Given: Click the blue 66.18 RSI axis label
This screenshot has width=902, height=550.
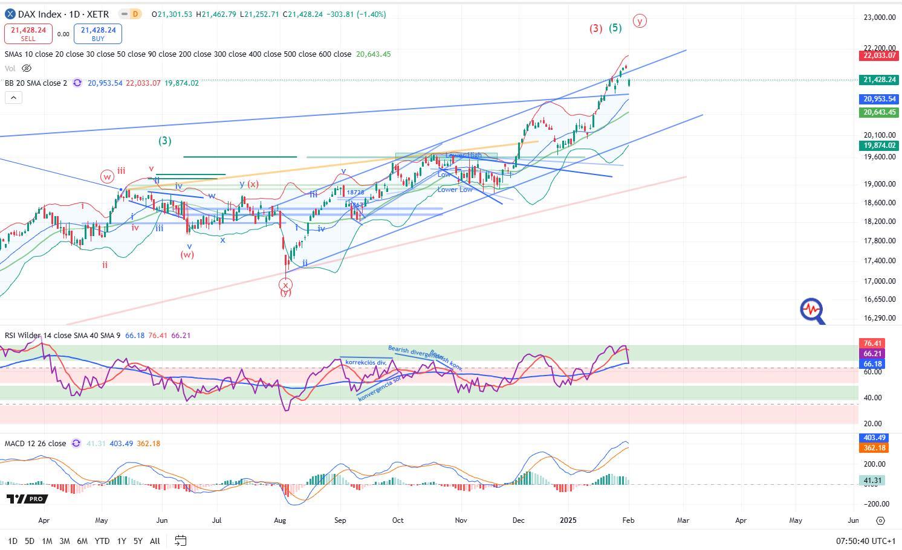Looking at the screenshot, I should click(873, 364).
